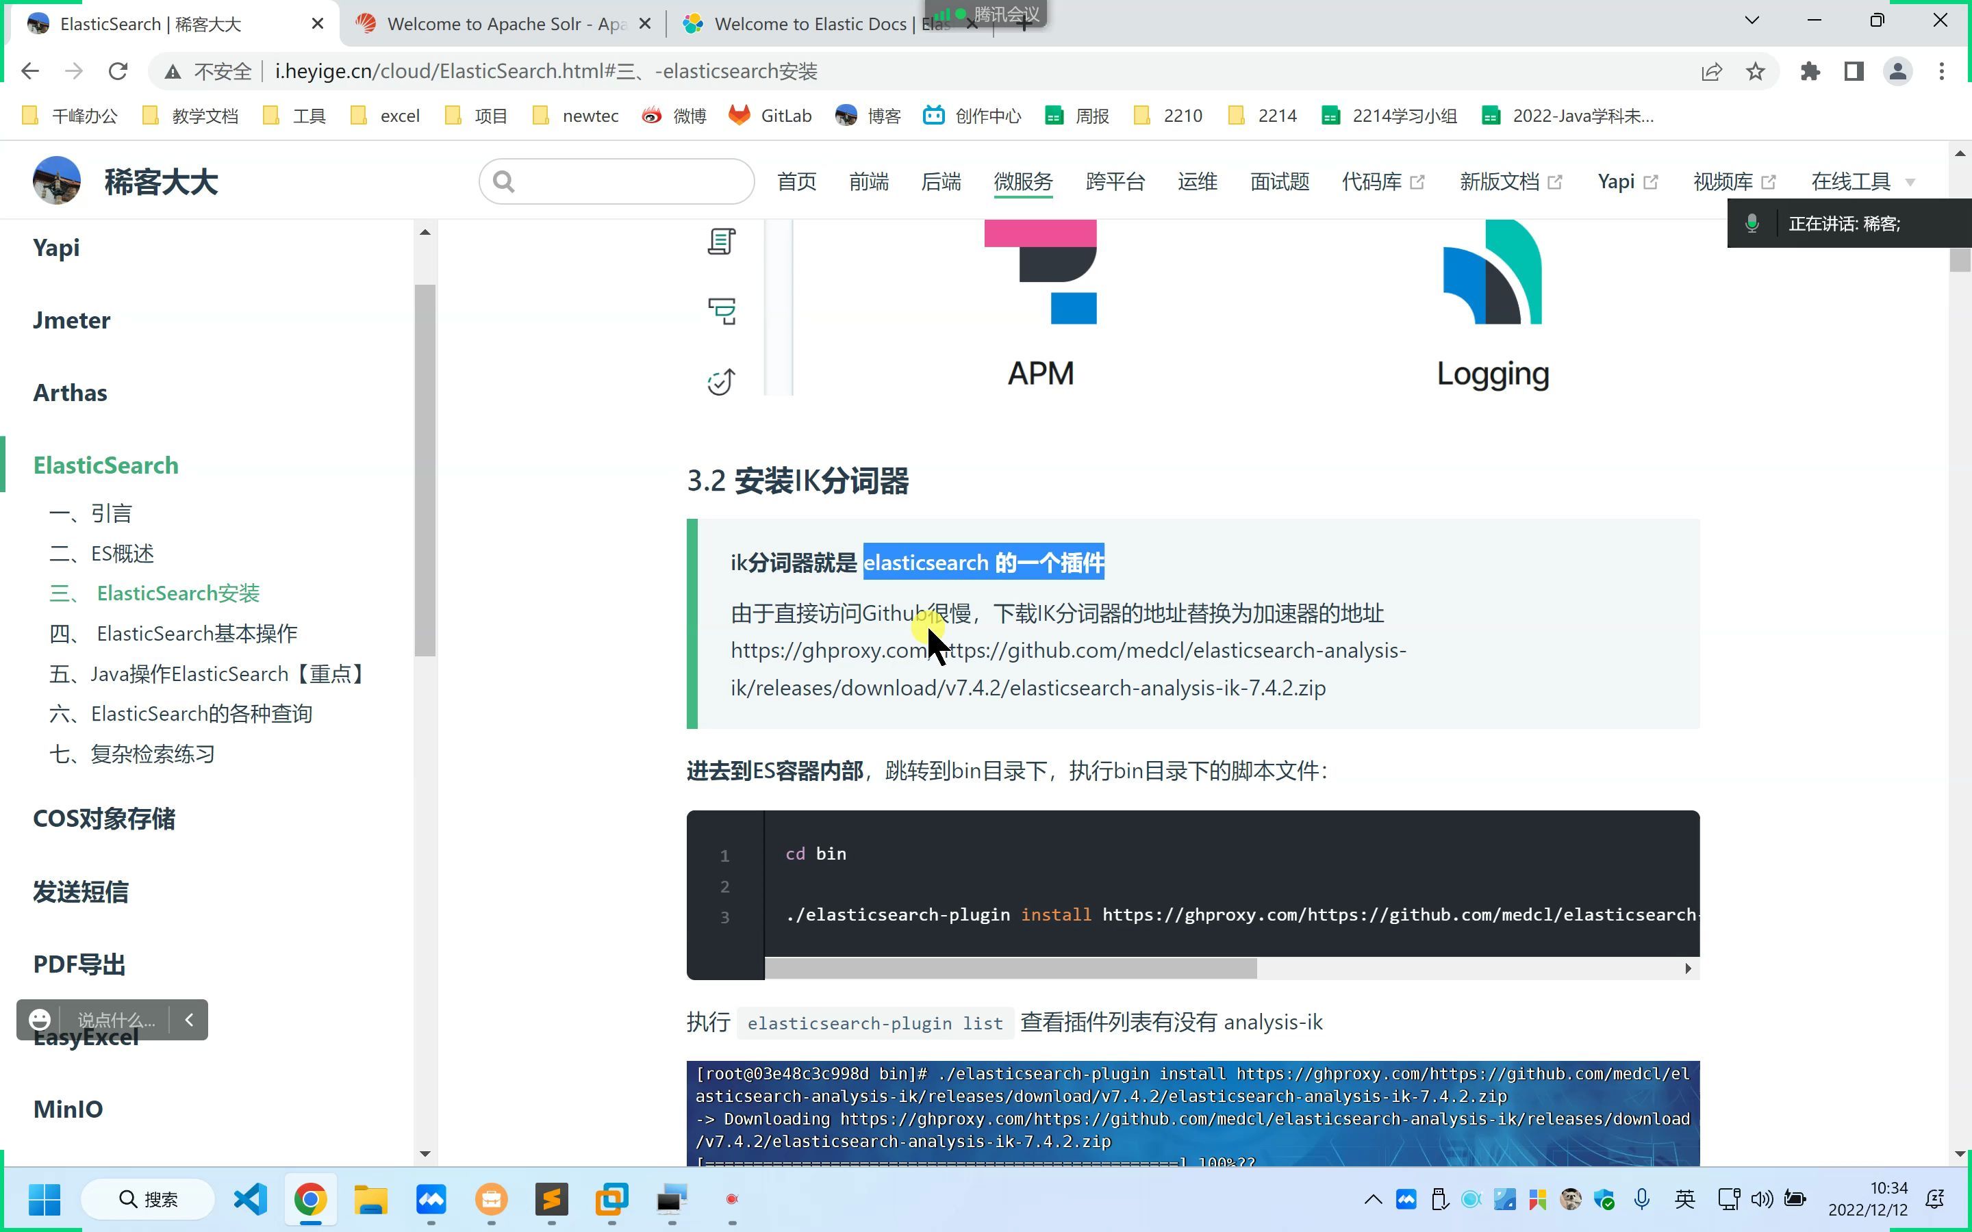Image resolution: width=1972 pixels, height=1232 pixels.
Task: Open the 创作中心 bookmark
Action: (x=972, y=116)
